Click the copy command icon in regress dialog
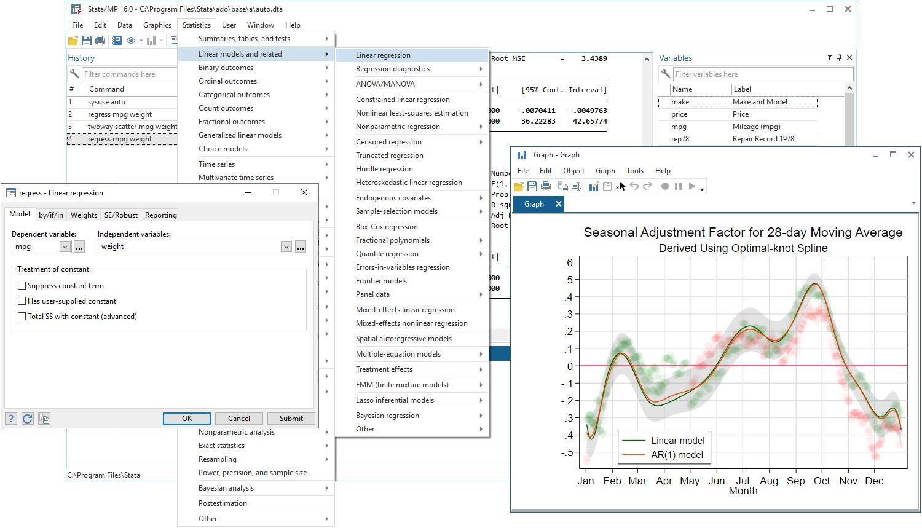The image size is (922, 528). pyautogui.click(x=44, y=419)
